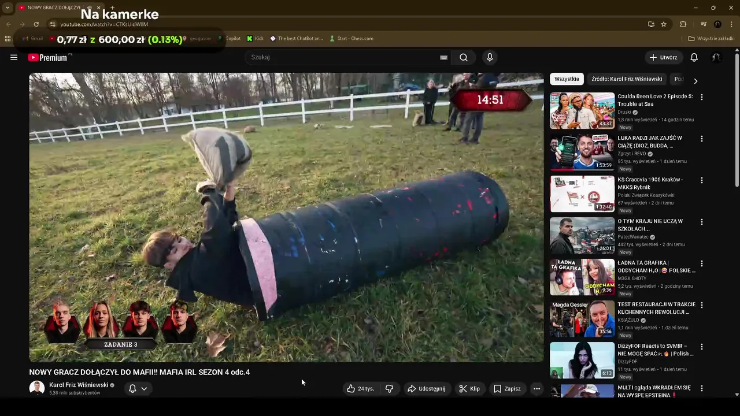
Task: Open options for Coulda Been Love 2 video
Action: coord(702,97)
